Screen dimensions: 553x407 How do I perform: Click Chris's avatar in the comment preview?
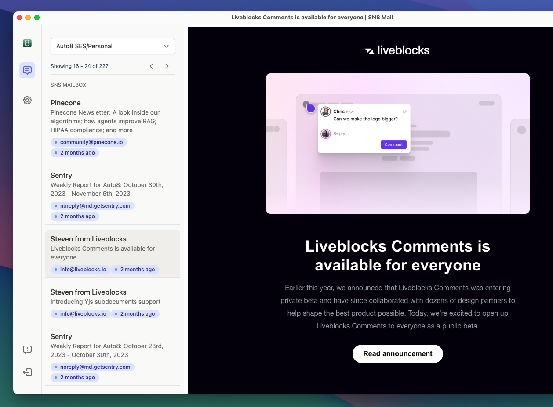tap(326, 112)
